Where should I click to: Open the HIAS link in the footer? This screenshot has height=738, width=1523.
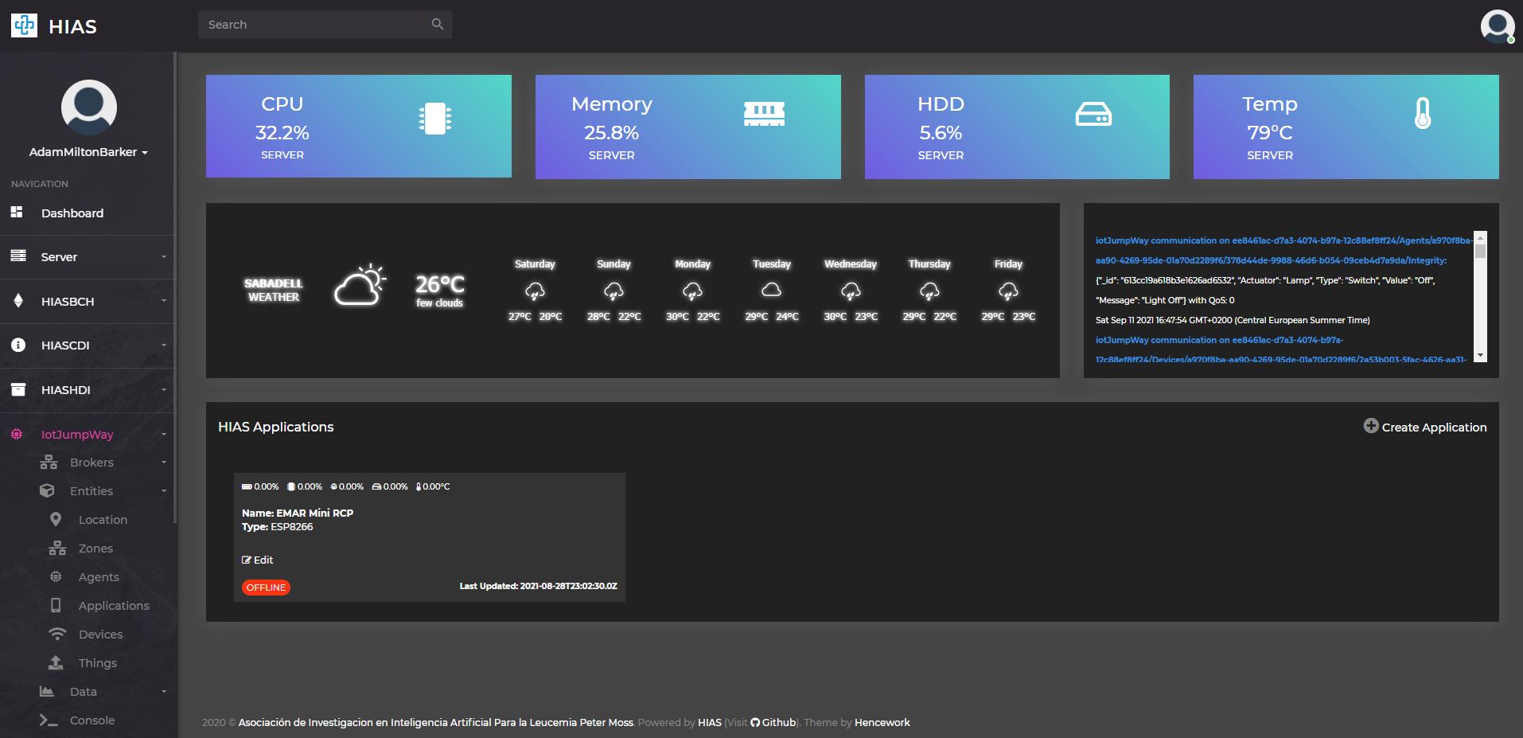pos(710,722)
